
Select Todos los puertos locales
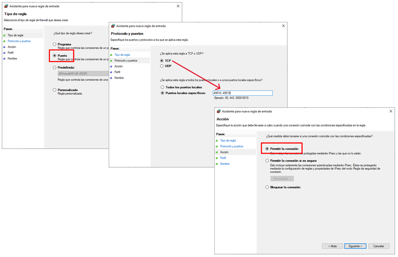(x=162, y=87)
